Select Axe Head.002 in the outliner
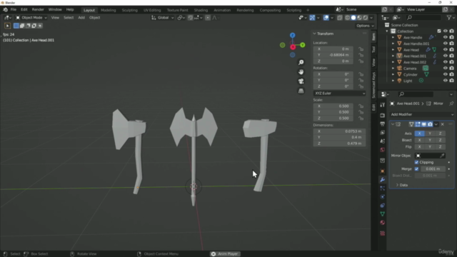The image size is (457, 257). click(414, 62)
